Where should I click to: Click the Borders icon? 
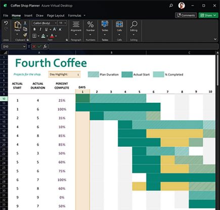pyautogui.click(x=34, y=36)
